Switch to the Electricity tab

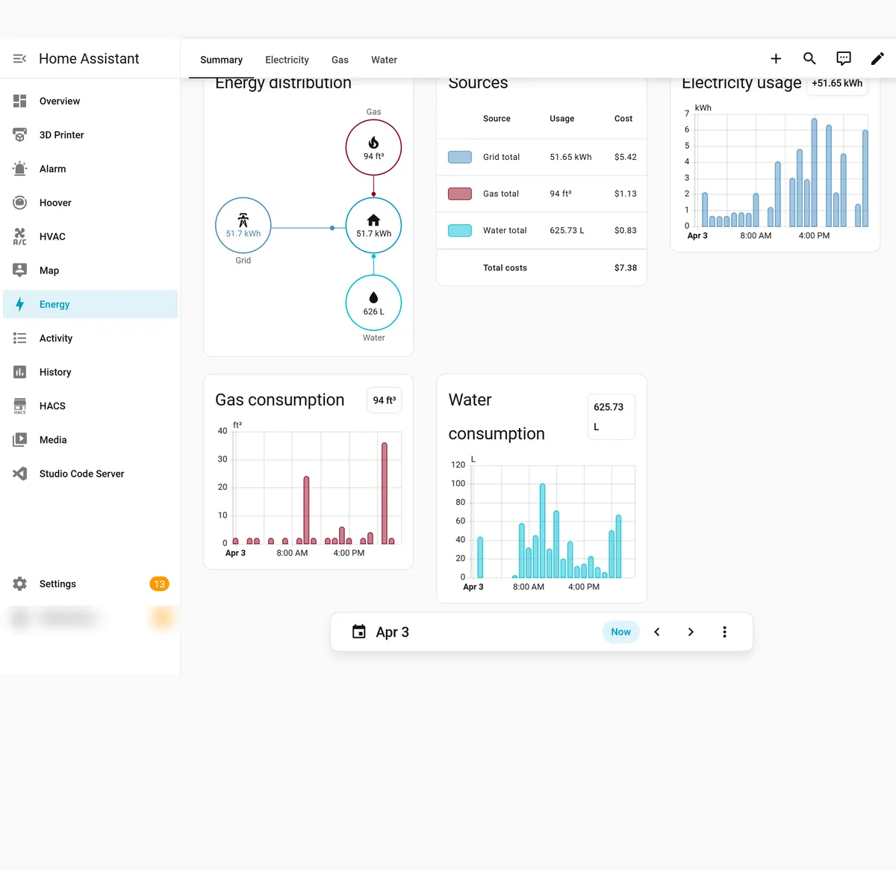coord(287,60)
